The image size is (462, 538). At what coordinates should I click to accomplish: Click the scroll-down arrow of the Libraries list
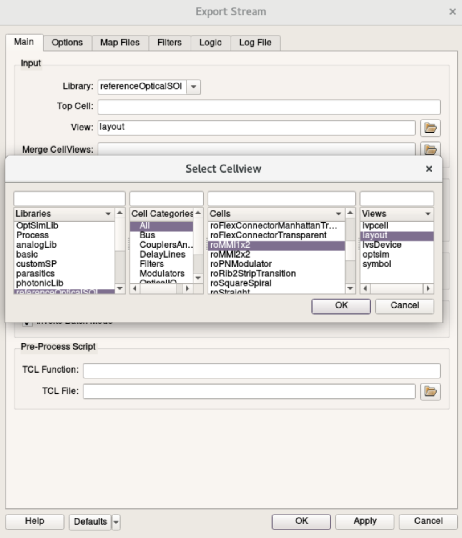click(x=120, y=288)
